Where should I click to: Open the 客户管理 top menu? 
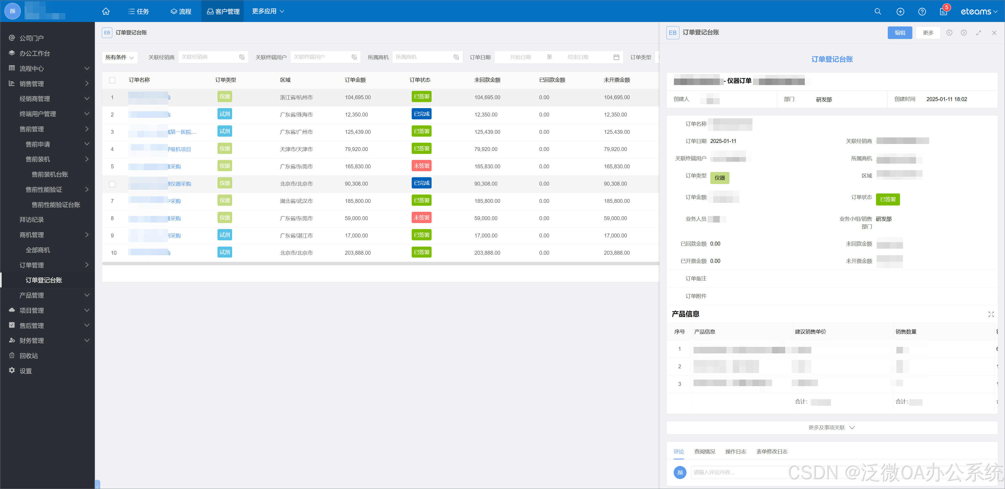tap(223, 11)
